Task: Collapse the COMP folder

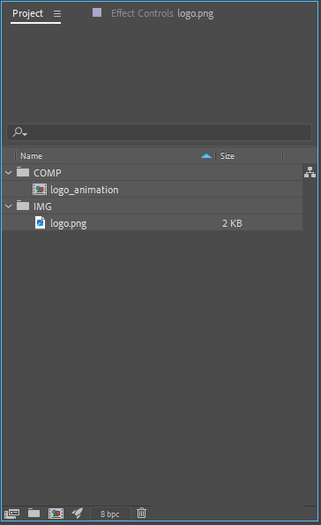Action: point(9,173)
